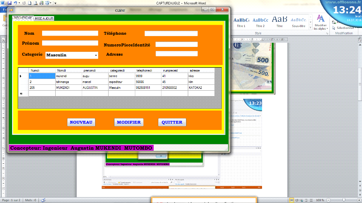Select the row header arrow of the first record
The height and width of the screenshot is (203, 362).
tap(24, 76)
